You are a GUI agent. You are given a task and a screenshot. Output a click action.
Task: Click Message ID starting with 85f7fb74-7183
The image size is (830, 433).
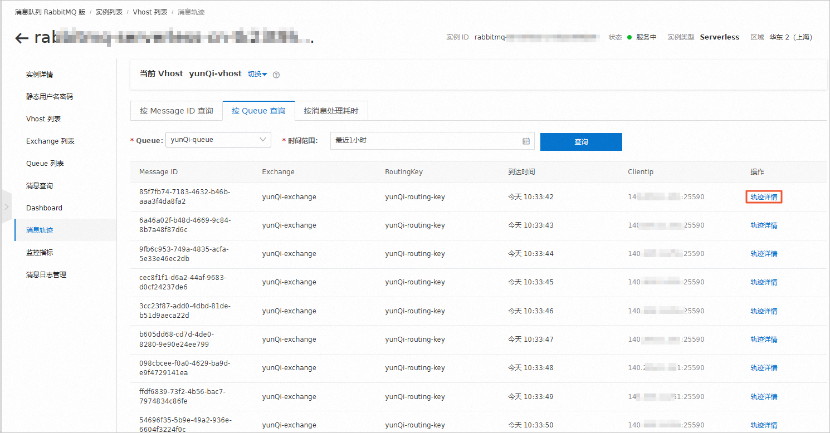pyautogui.click(x=185, y=196)
